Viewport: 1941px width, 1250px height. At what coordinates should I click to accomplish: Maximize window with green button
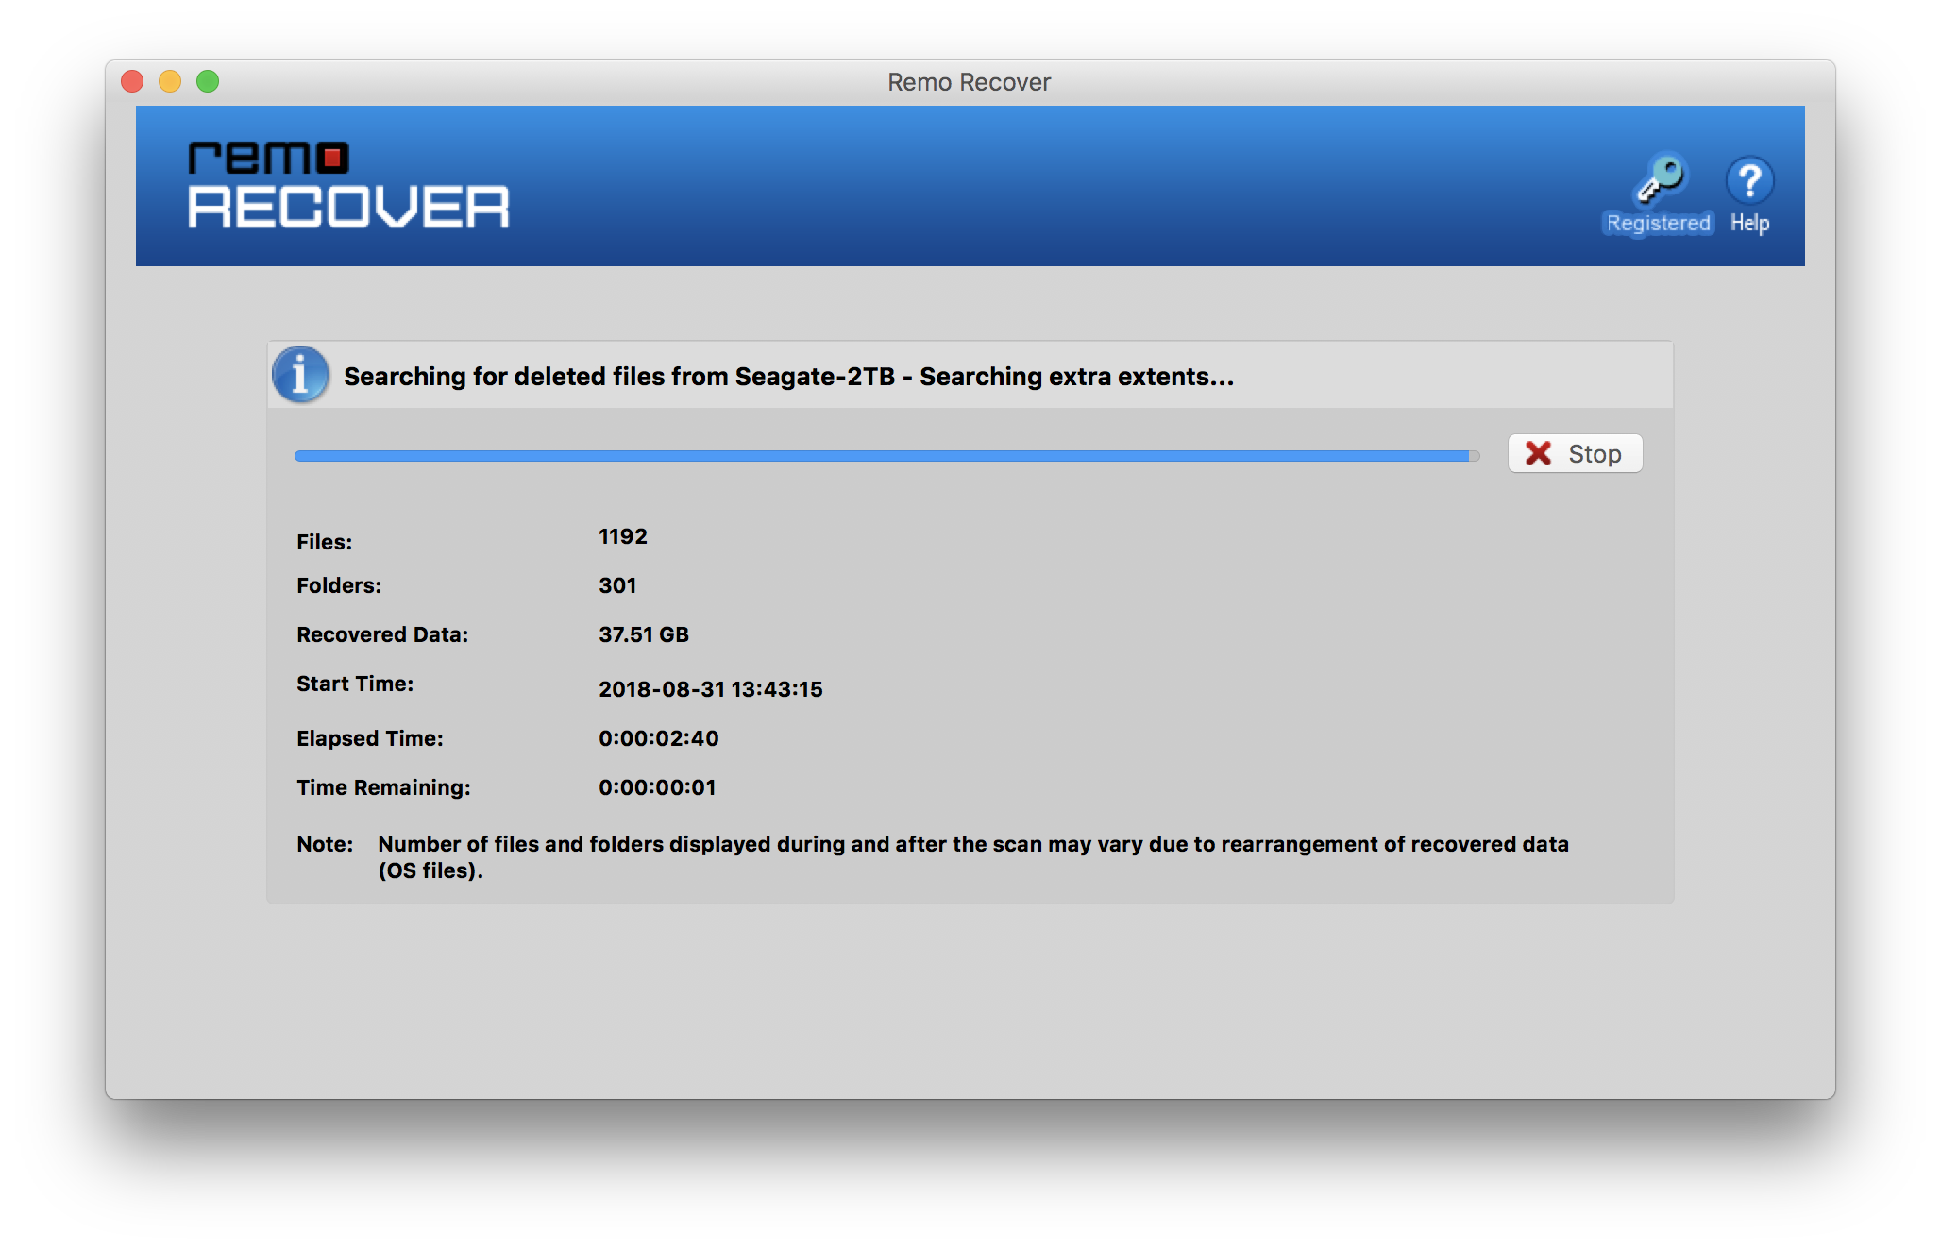point(208,82)
